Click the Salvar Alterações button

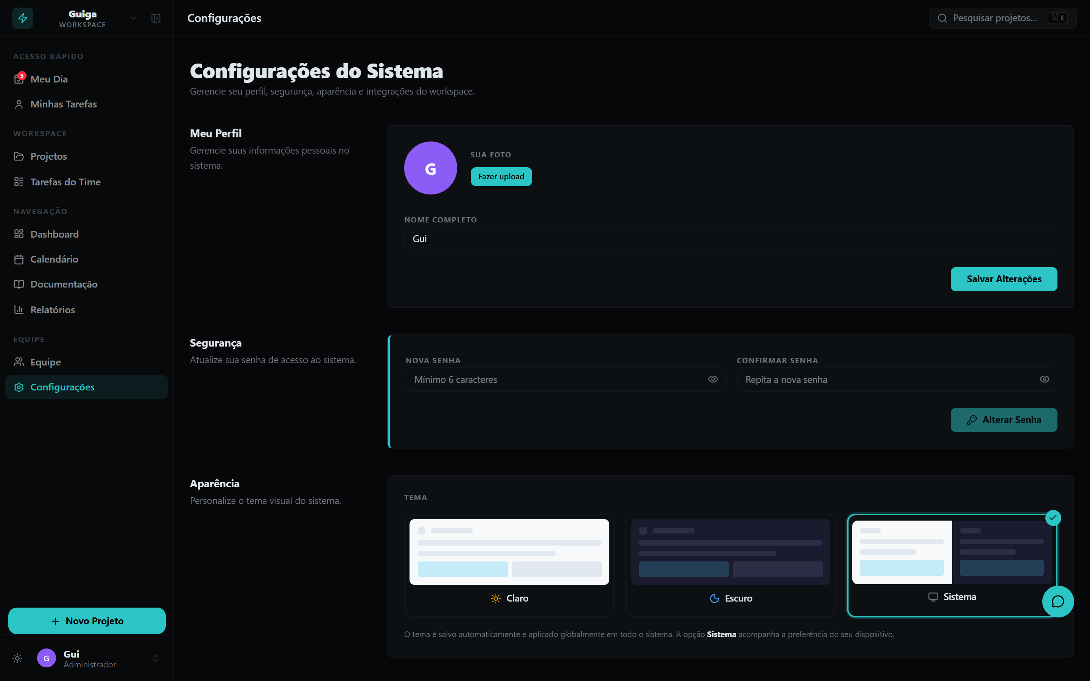pos(1004,279)
